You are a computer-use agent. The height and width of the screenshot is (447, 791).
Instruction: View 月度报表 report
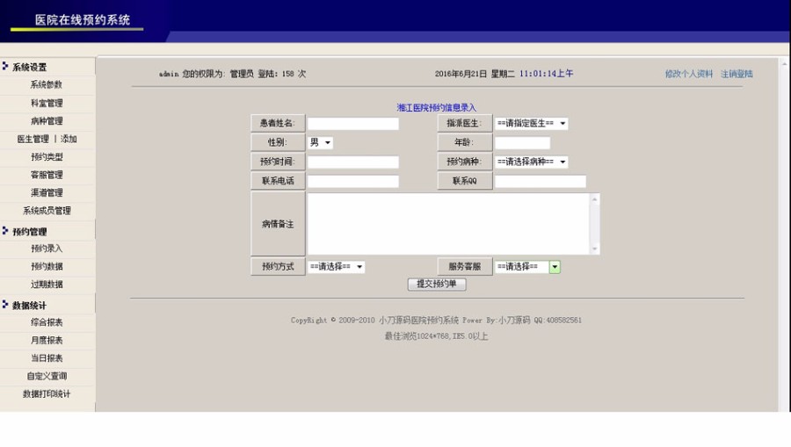point(47,340)
